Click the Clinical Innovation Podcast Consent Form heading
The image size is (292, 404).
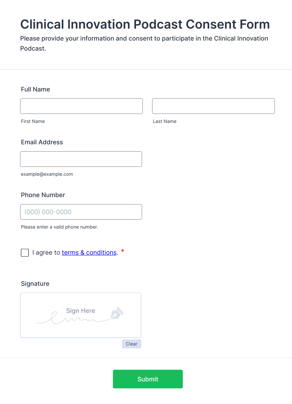click(145, 24)
